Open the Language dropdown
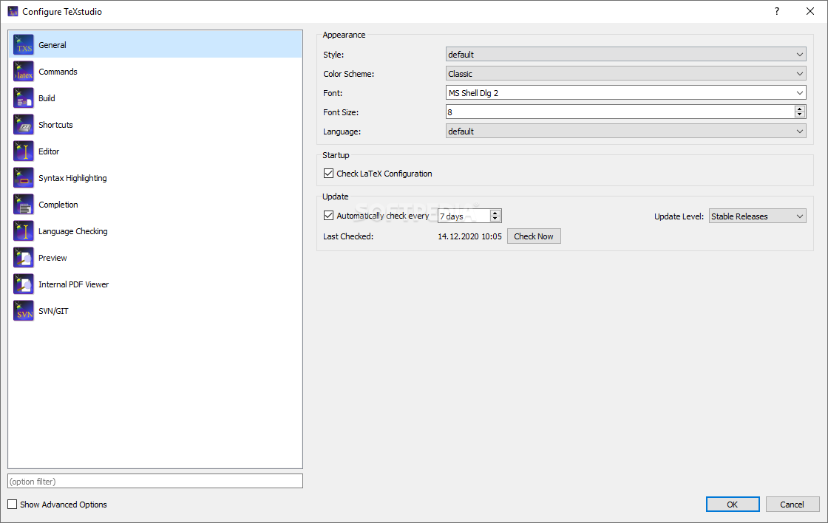Screen dimensions: 828x523 click(x=625, y=131)
